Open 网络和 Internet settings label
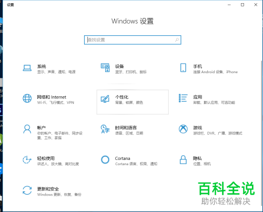263x212 pixels. coord(52,97)
